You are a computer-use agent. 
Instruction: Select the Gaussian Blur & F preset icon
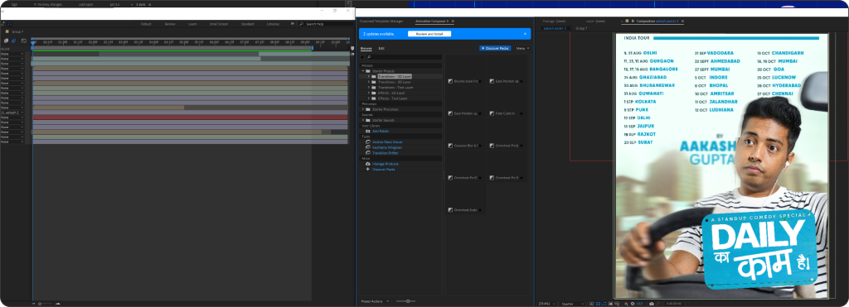(450, 146)
